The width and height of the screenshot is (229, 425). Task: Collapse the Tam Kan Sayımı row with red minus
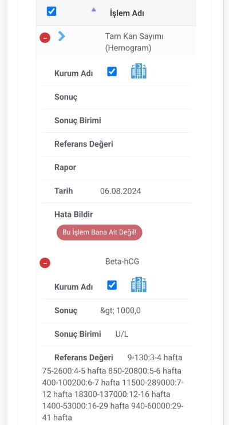point(45,37)
